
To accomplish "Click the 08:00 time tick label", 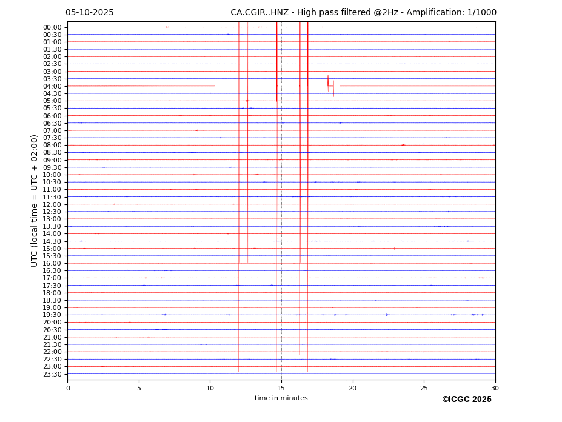I will [52, 145].
